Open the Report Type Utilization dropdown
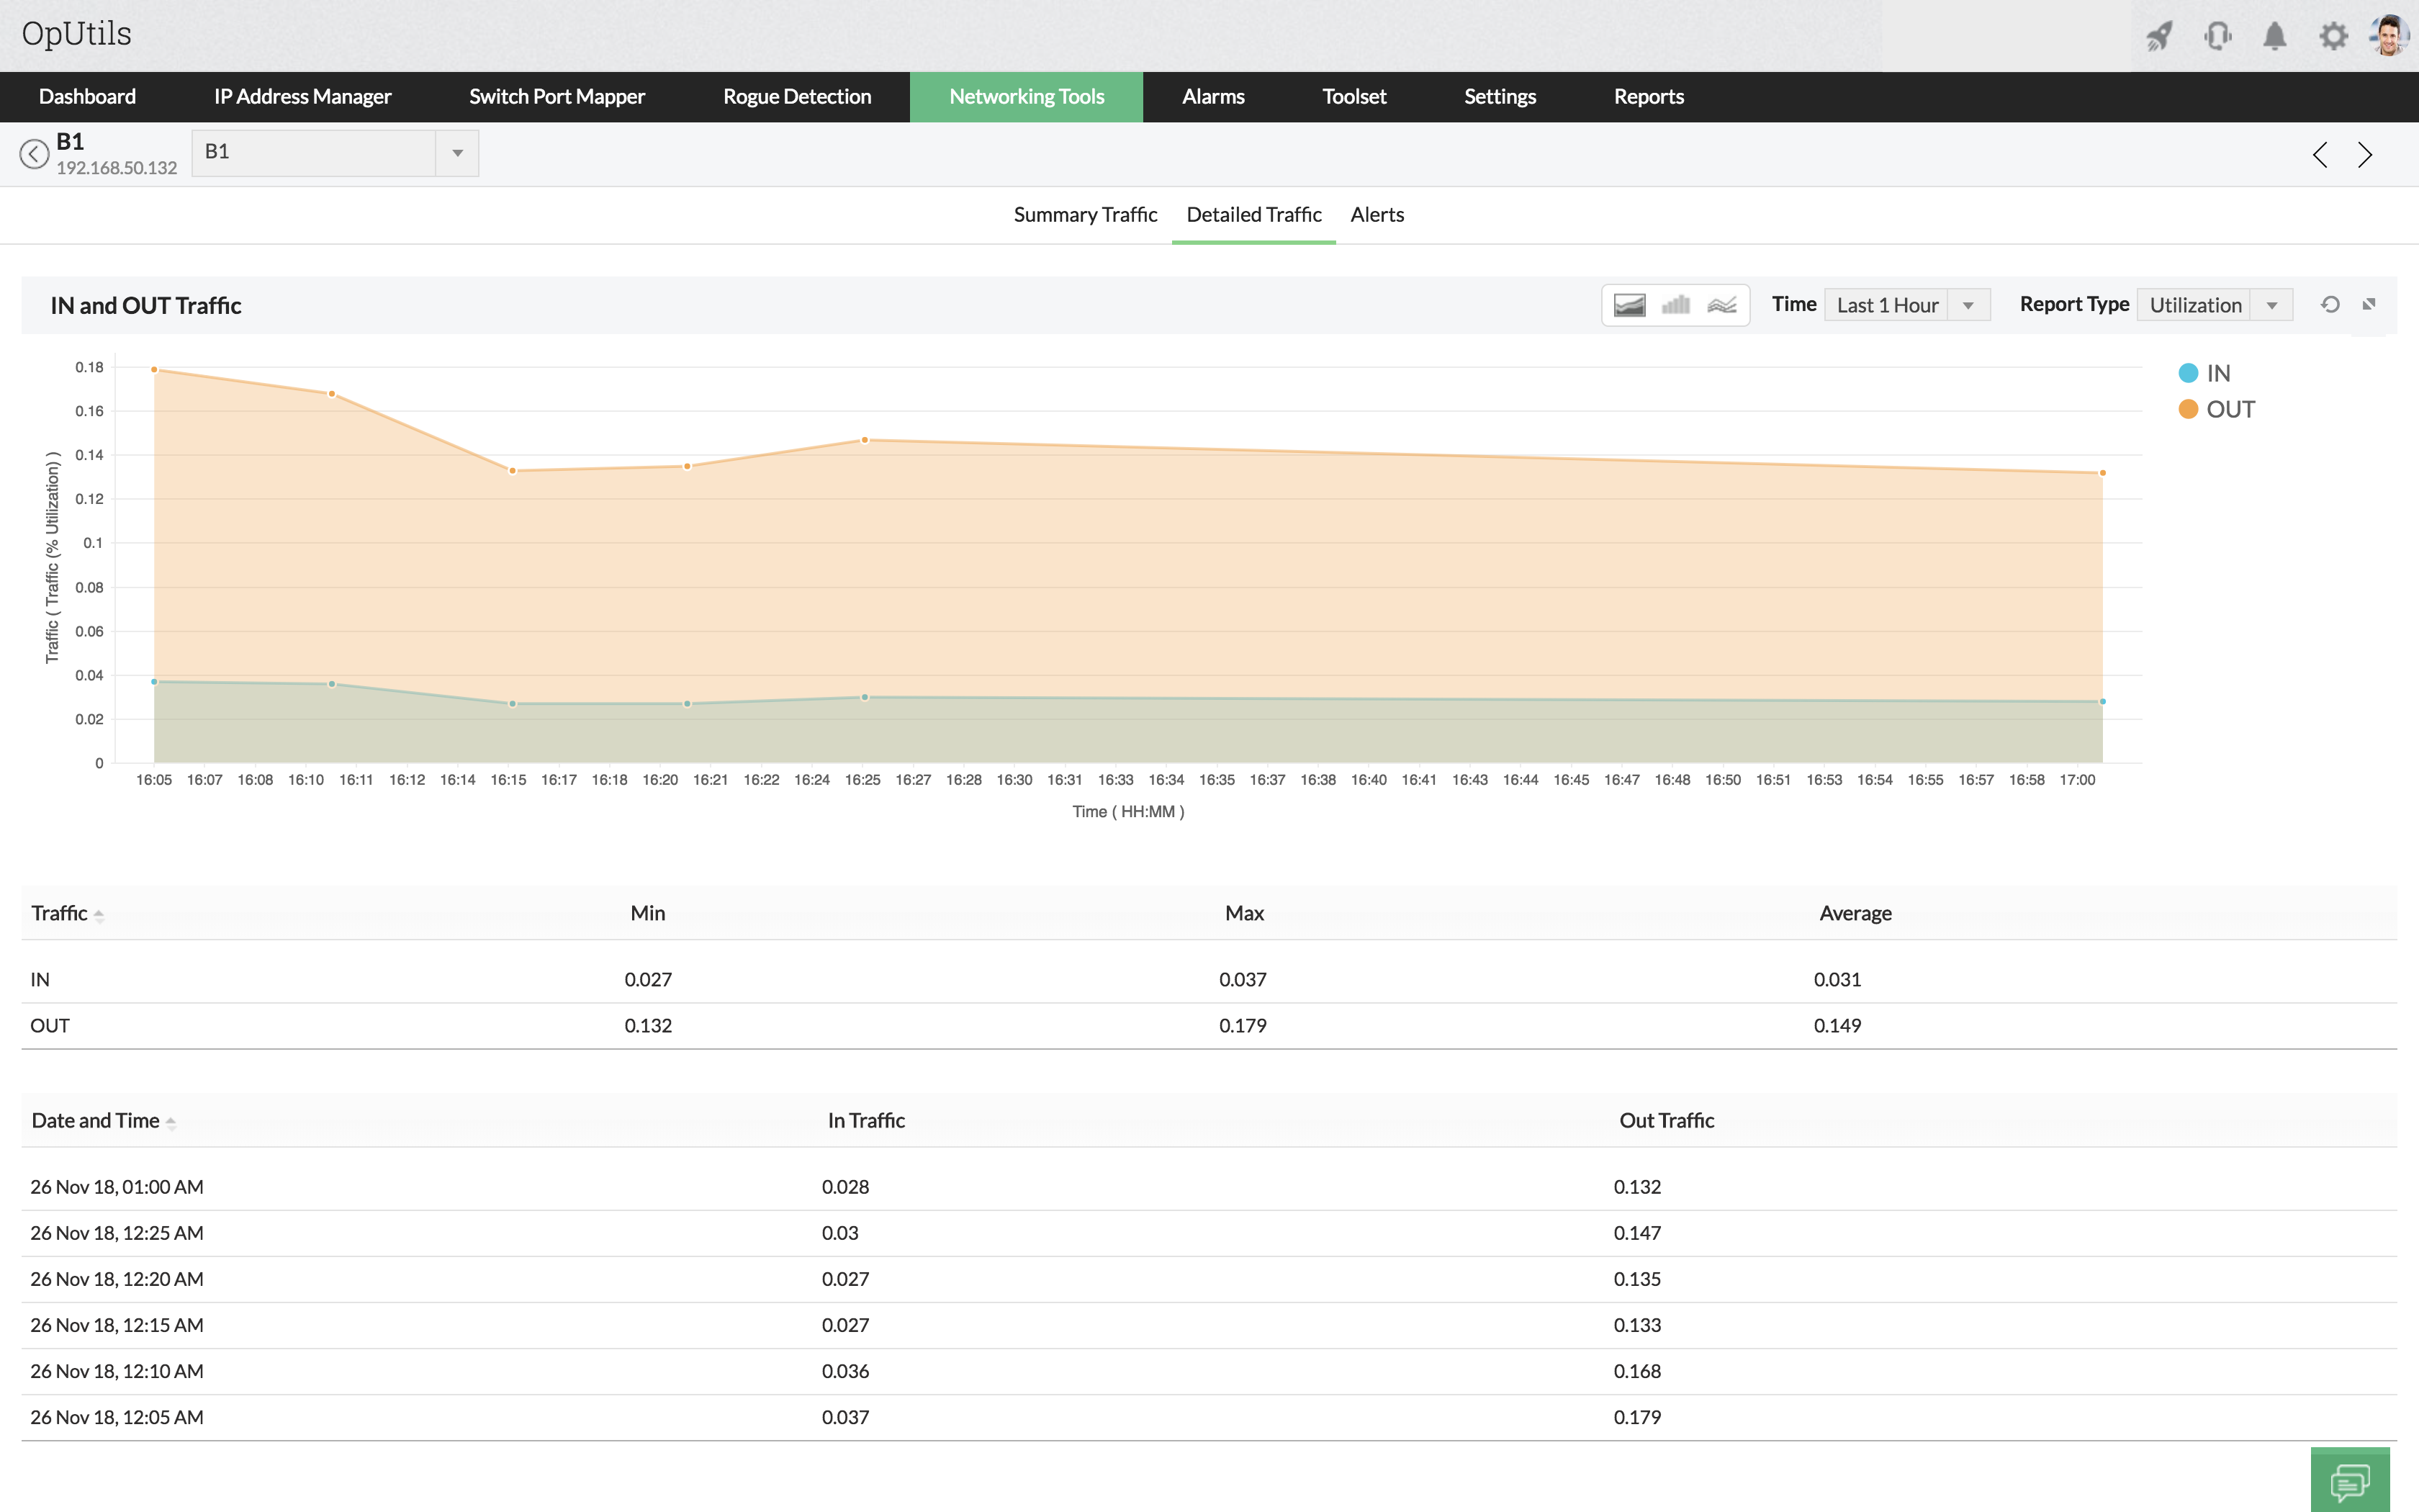The width and height of the screenshot is (2419, 1512). pyautogui.click(x=2213, y=305)
